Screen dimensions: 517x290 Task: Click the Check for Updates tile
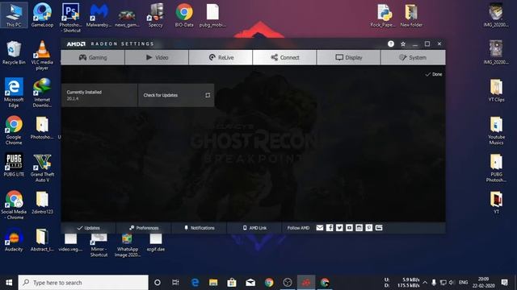point(176,95)
